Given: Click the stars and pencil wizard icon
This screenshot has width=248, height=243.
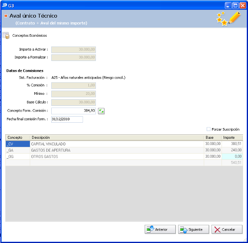Looking at the screenshot, I should tap(229, 19).
